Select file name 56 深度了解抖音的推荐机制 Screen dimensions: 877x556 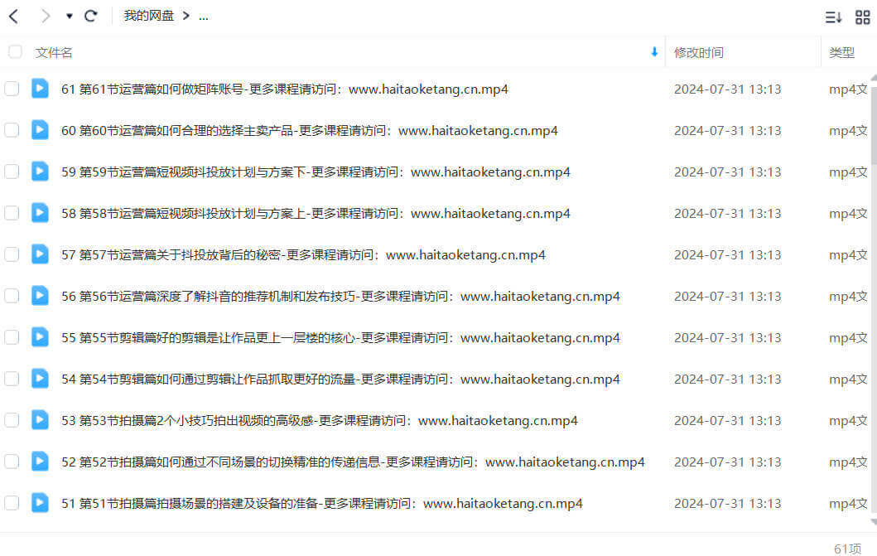[340, 297]
